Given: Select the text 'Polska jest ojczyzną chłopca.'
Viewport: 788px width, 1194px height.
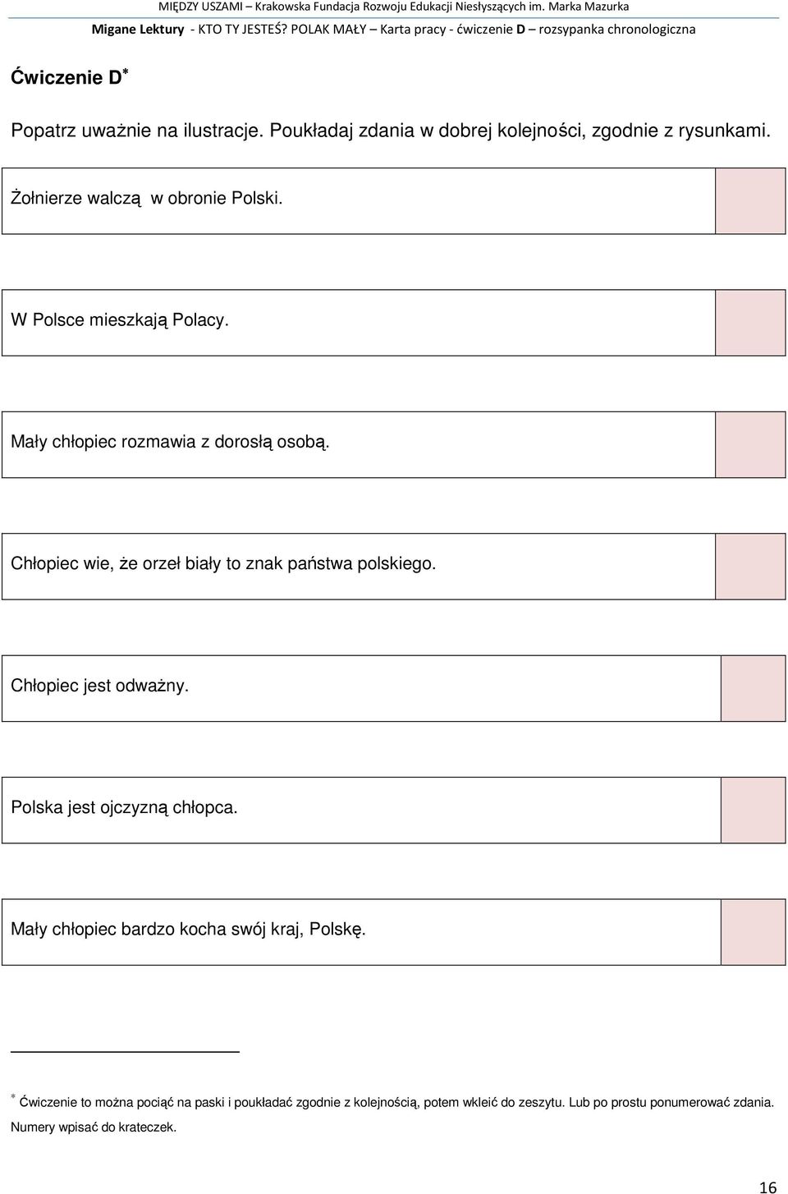Looking at the screenshot, I should (125, 808).
